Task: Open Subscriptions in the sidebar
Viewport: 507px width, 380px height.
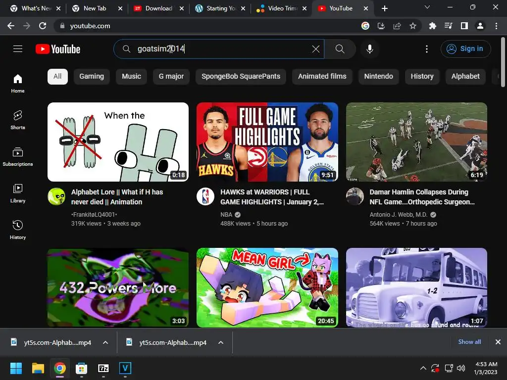Action: [18, 157]
